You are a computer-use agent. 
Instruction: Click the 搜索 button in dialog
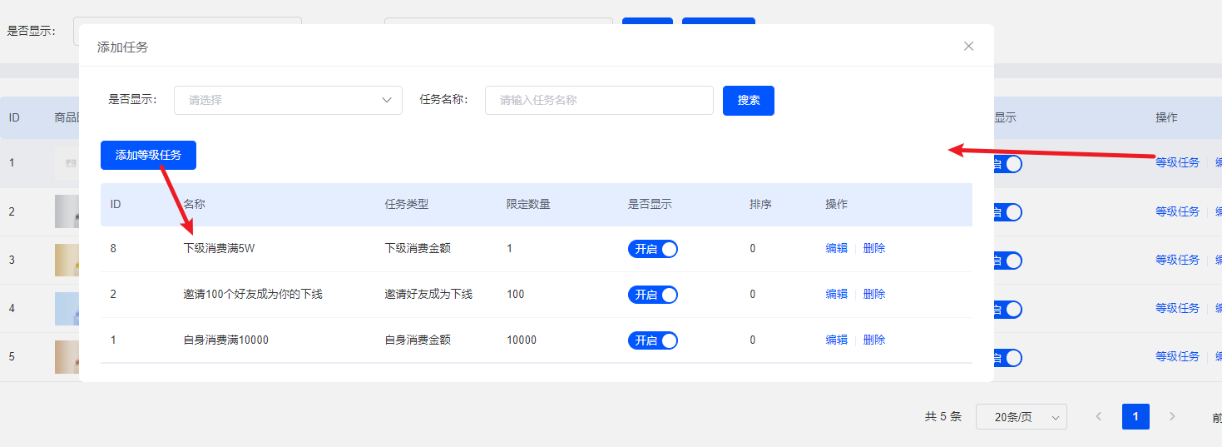749,100
